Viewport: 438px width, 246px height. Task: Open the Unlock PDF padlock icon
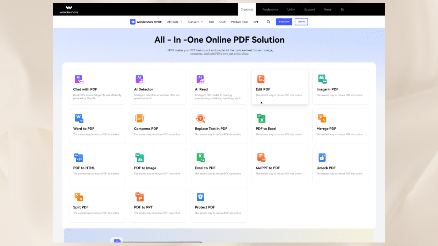(x=322, y=157)
